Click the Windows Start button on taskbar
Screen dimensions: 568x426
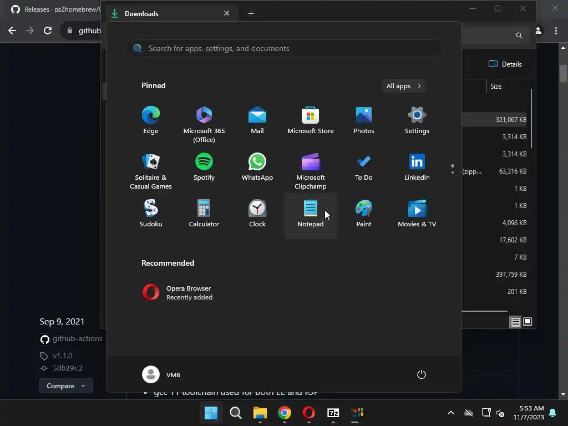(x=211, y=413)
